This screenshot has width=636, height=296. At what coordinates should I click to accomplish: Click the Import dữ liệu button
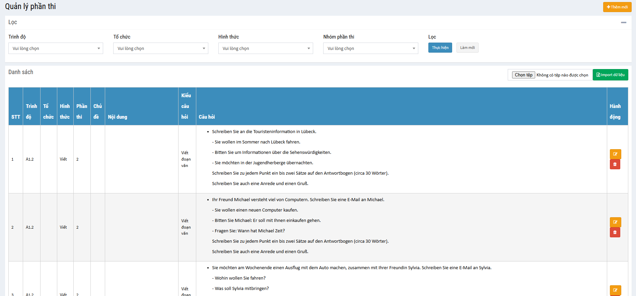610,75
